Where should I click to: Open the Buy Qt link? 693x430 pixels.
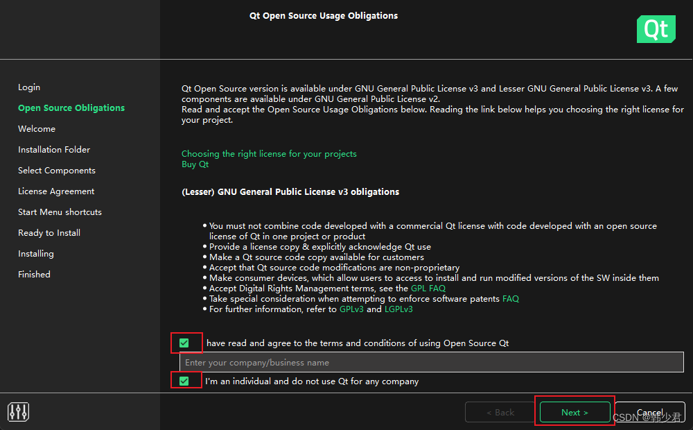[x=195, y=164]
